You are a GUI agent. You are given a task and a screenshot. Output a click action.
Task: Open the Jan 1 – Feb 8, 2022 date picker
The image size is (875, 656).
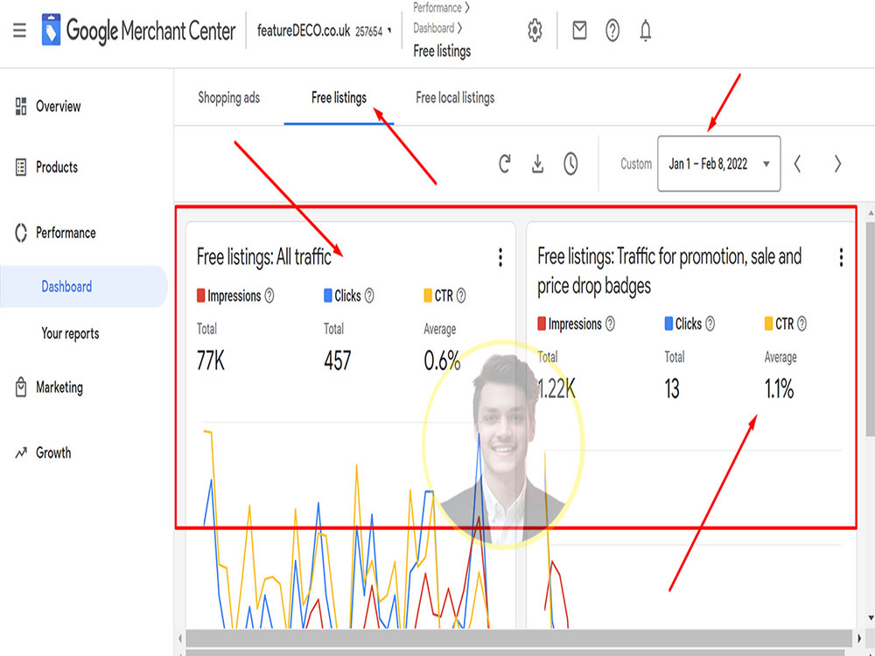coord(718,164)
